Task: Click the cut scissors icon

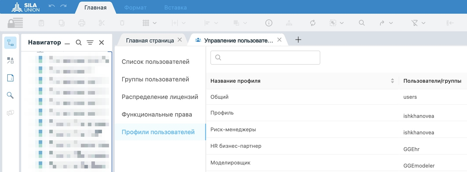Action: (102, 23)
